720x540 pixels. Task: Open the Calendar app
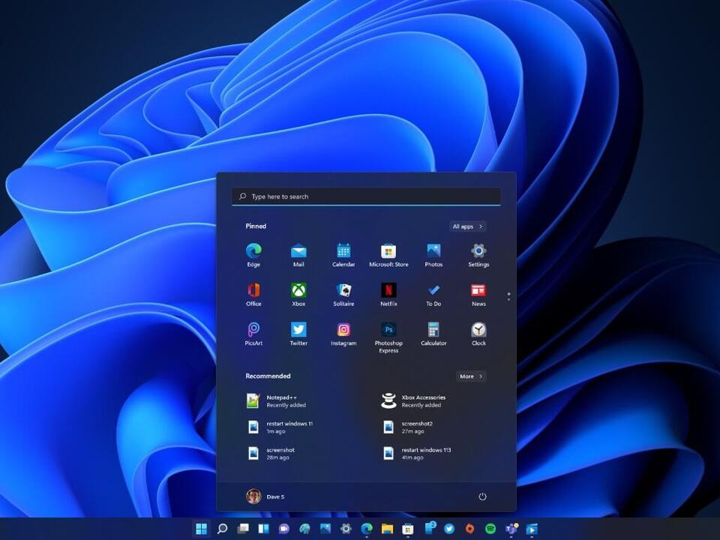click(x=343, y=255)
